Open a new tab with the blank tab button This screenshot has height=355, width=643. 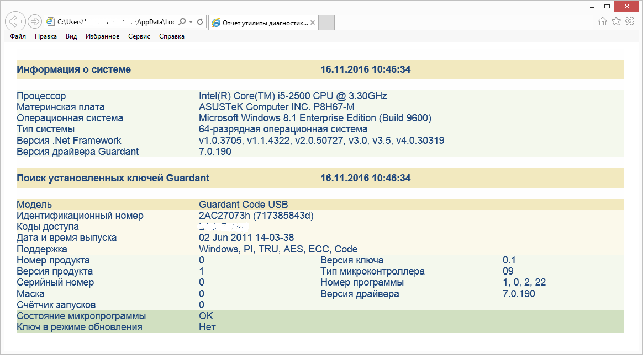(x=327, y=23)
